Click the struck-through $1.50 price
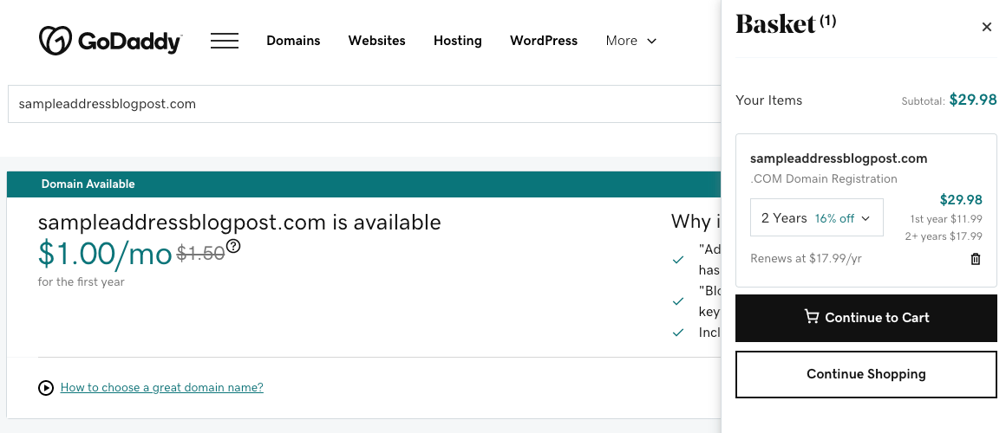Image resolution: width=1006 pixels, height=433 pixels. coord(200,254)
